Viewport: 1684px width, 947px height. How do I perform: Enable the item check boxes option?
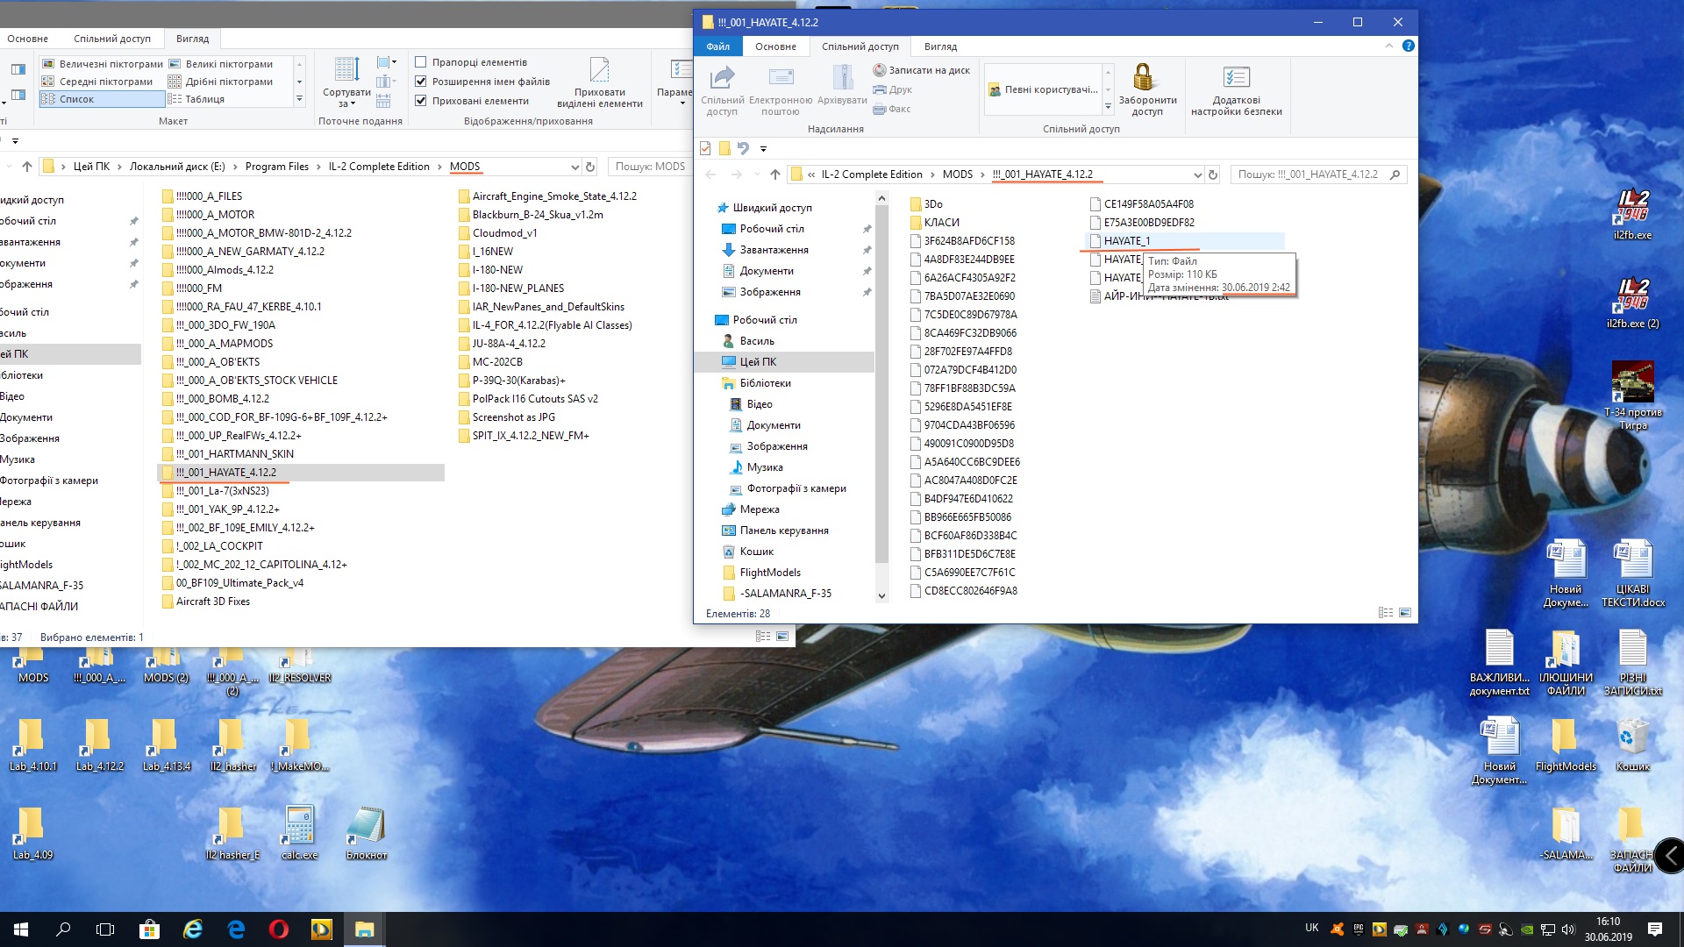pos(421,62)
